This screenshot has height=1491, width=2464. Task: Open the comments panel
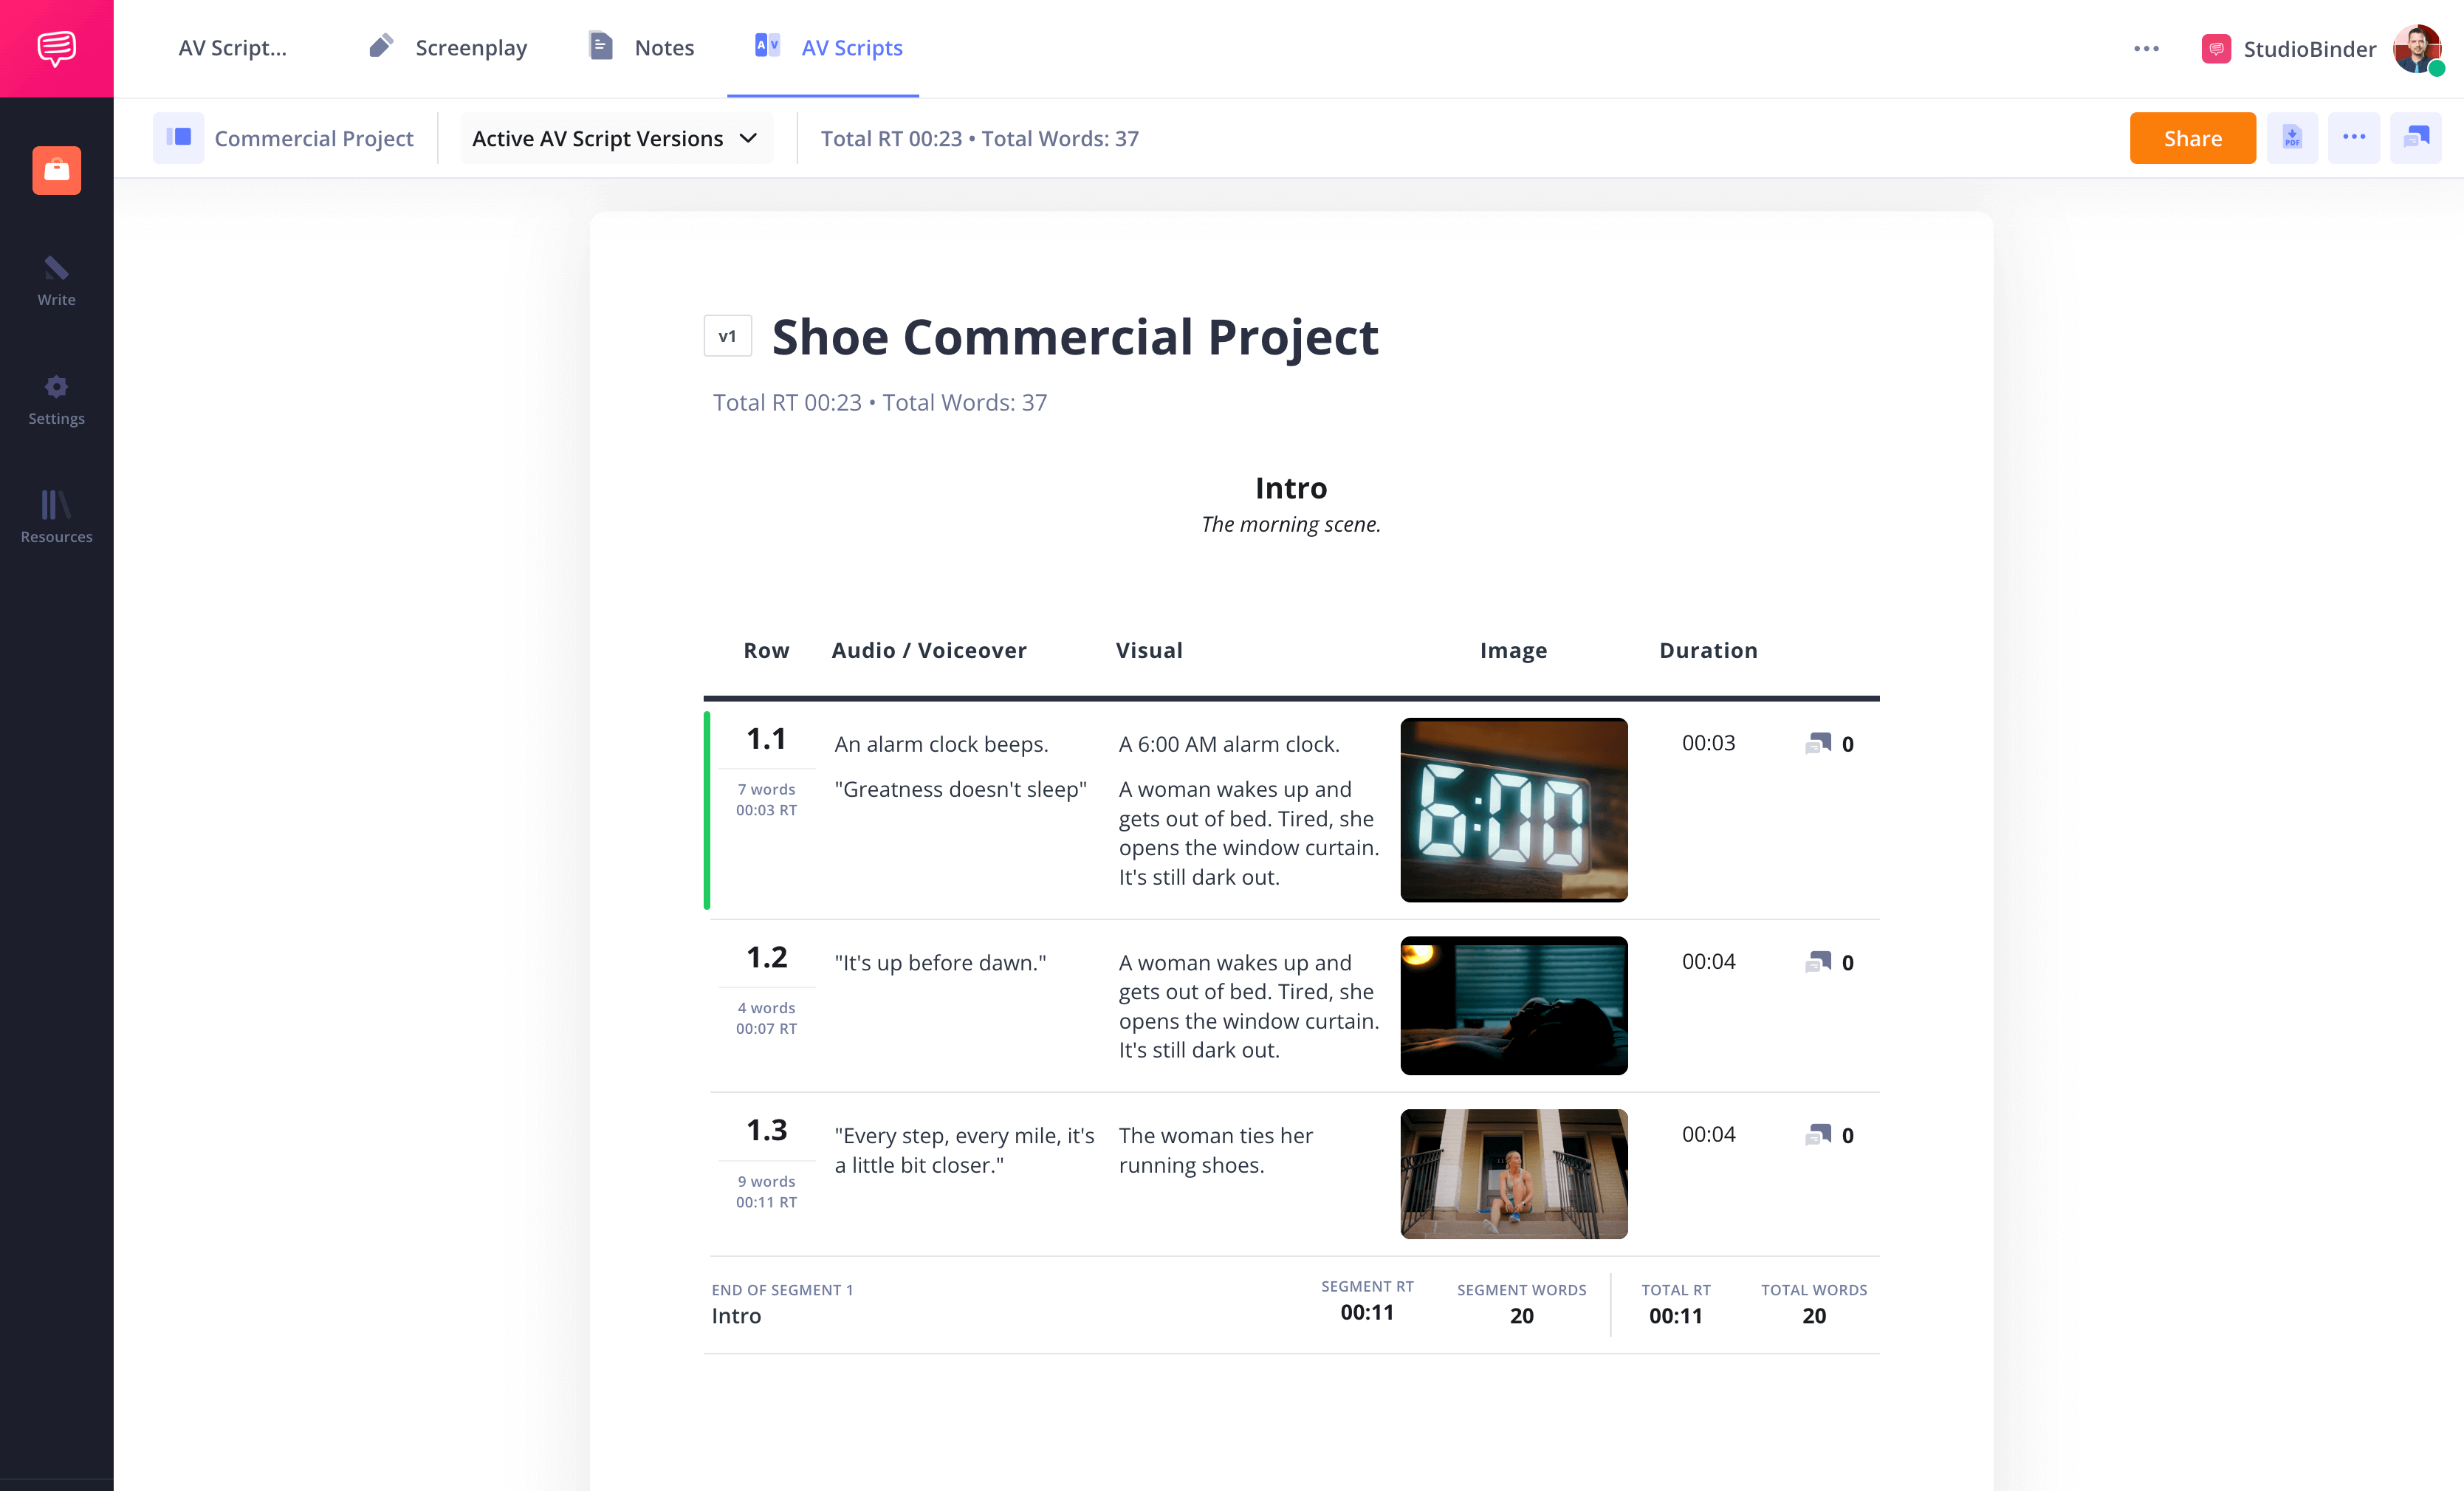coord(2416,137)
